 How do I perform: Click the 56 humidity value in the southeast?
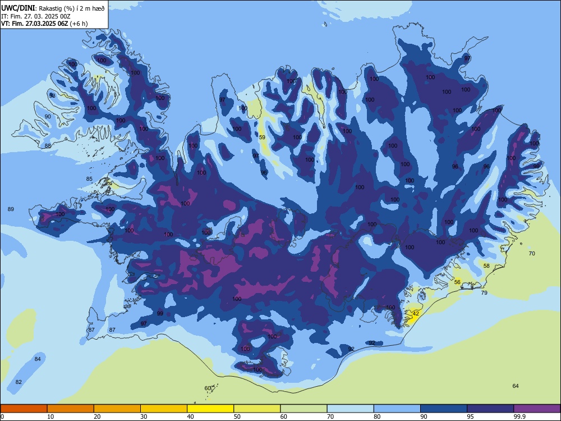[x=457, y=282]
